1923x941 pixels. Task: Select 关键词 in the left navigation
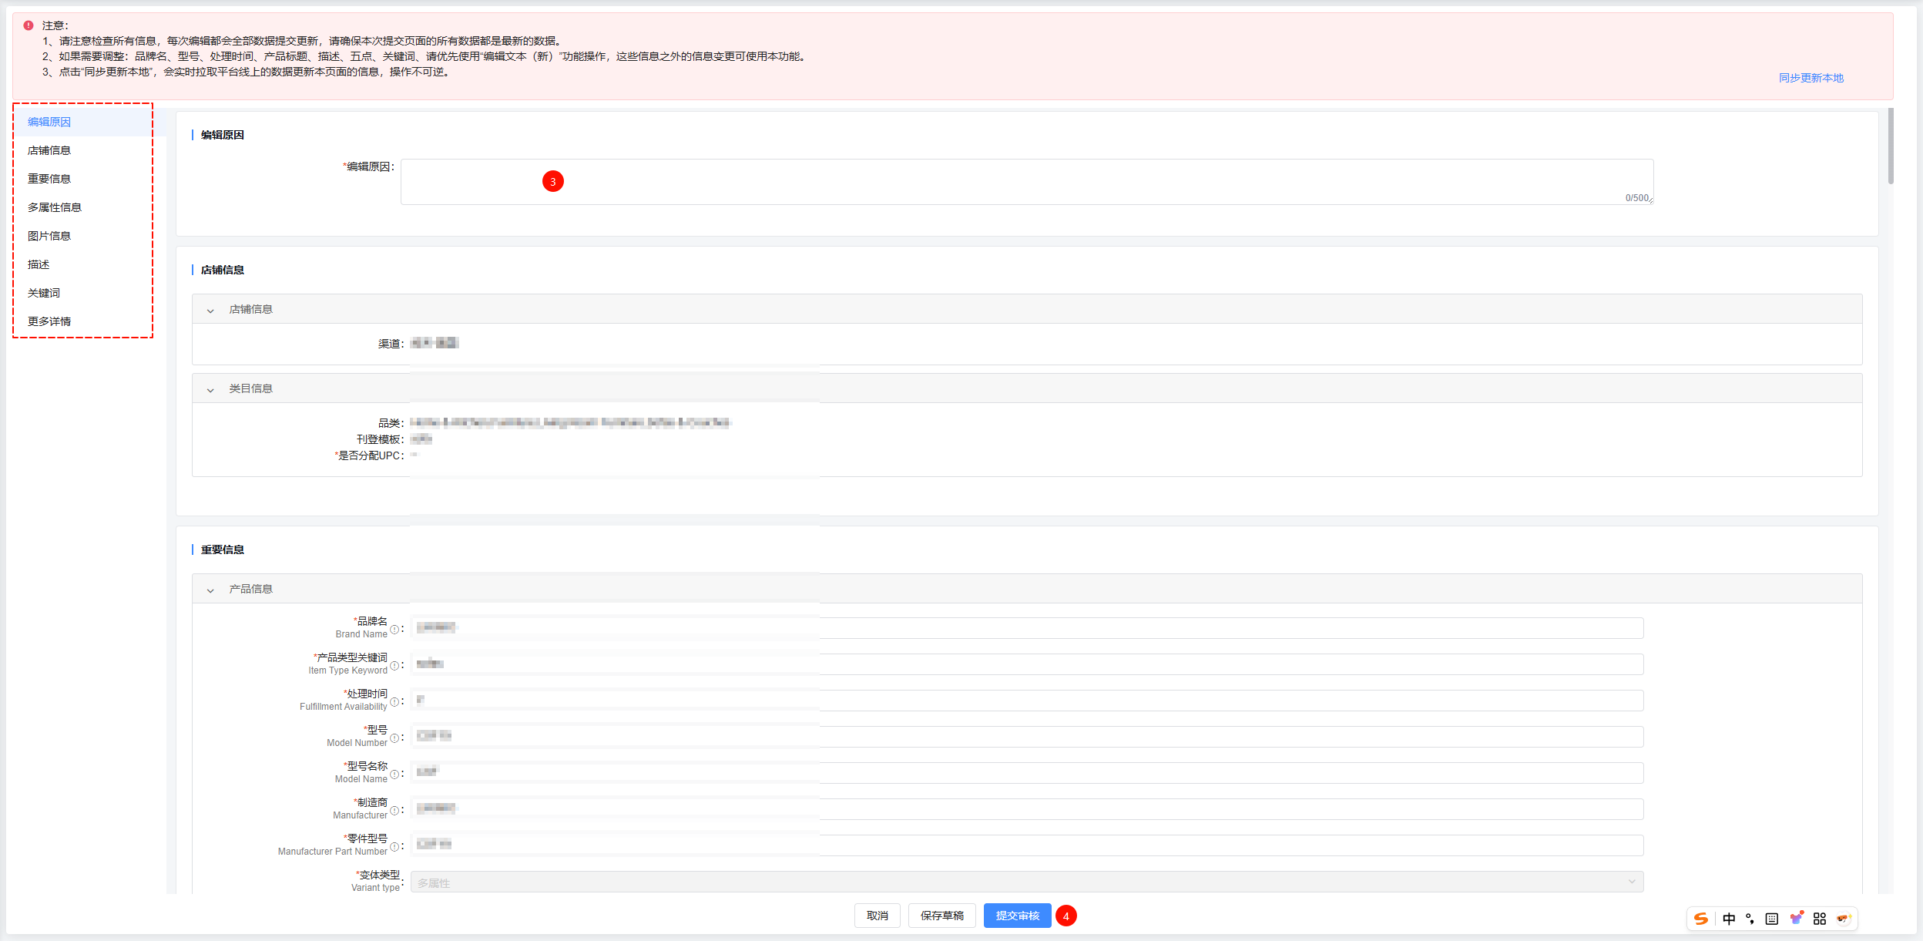tap(44, 293)
